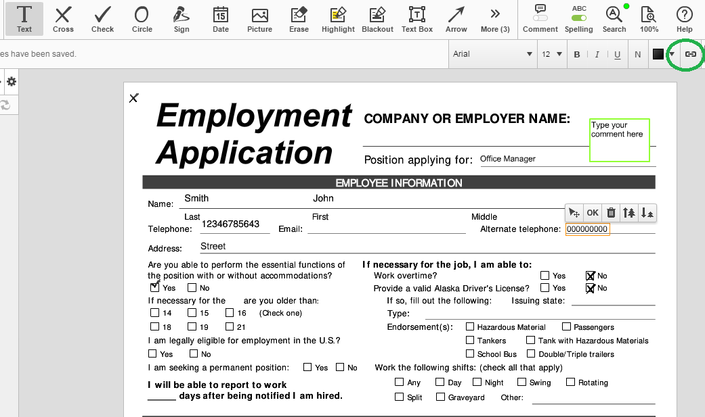Select the Text tool
The image size is (705, 417).
pyautogui.click(x=24, y=19)
